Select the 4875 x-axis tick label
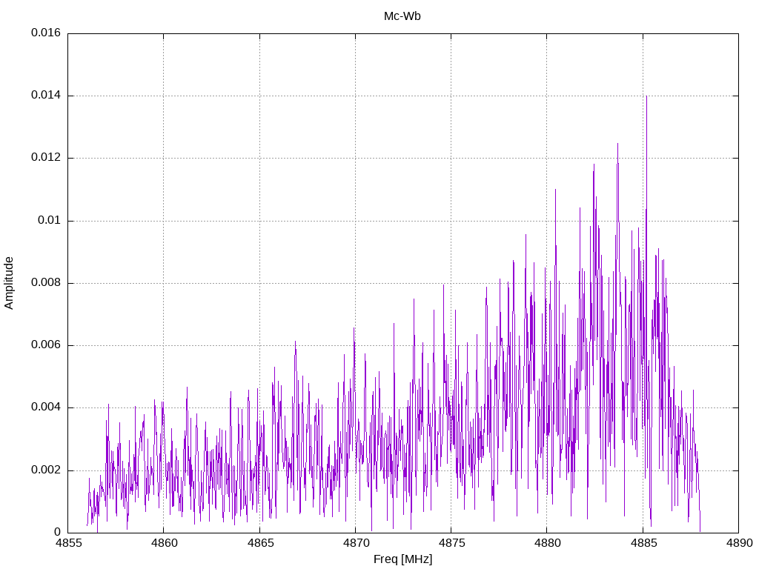759x569 pixels. tap(451, 542)
